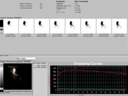This screenshot has height=96, width=128.
Task: Click the 'Decay Correction' label
Action: [x=26, y=6]
